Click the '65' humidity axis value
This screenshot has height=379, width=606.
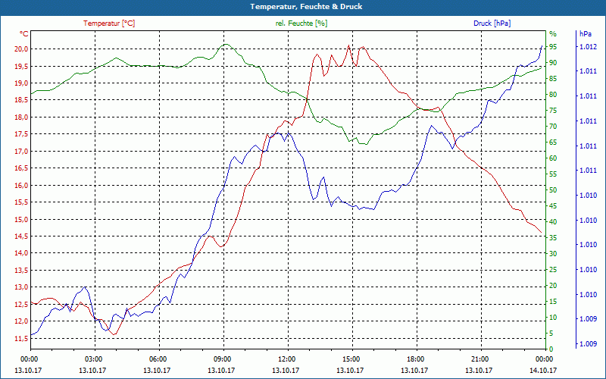pyautogui.click(x=553, y=143)
